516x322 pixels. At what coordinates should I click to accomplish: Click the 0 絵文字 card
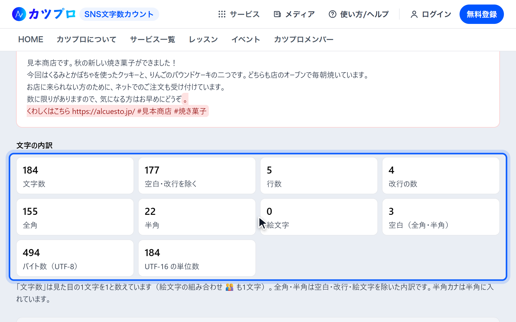[x=319, y=217]
